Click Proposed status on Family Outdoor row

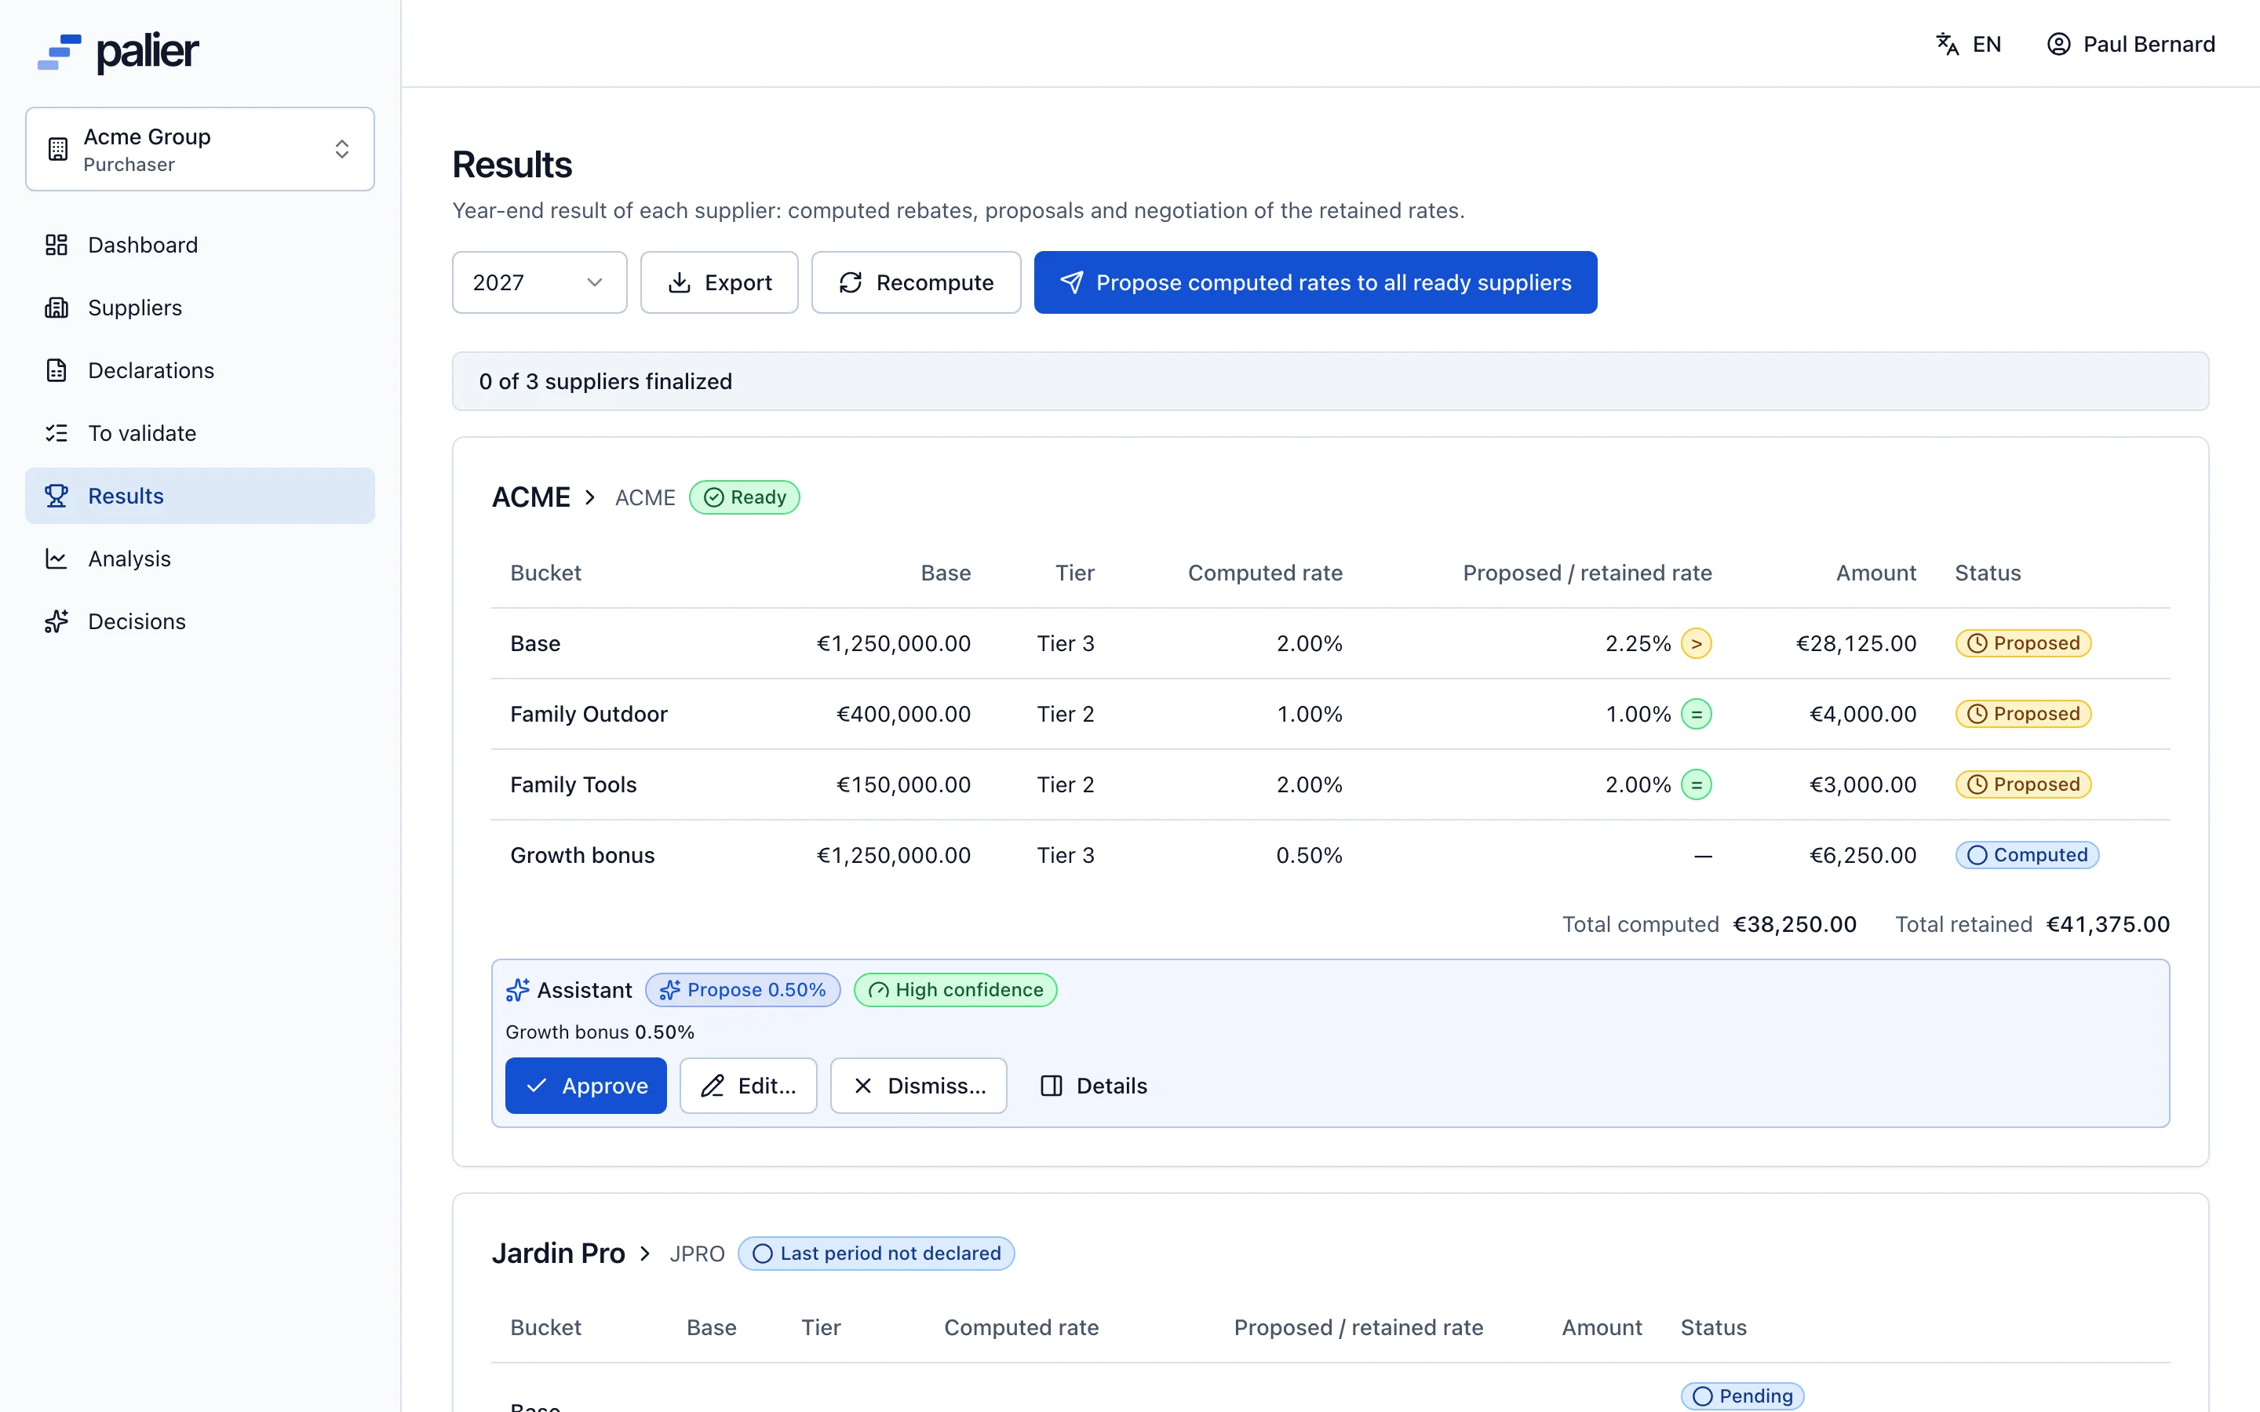pos(2023,714)
